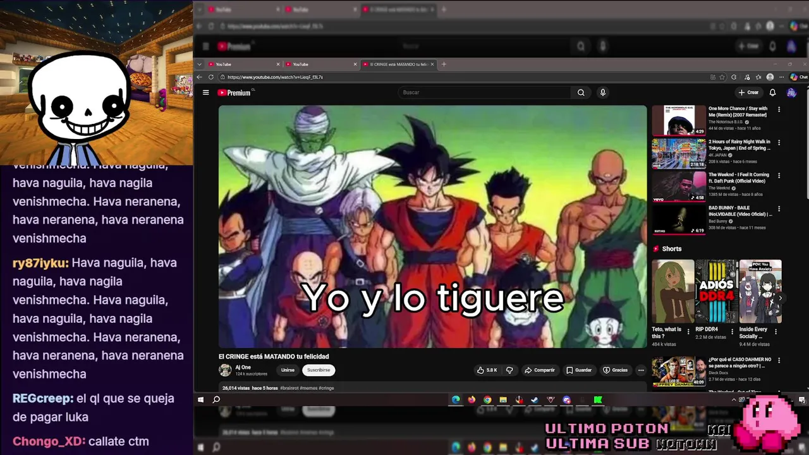This screenshot has width=809, height=455.
Task: Open Windows taskbar search
Action: tap(216, 399)
